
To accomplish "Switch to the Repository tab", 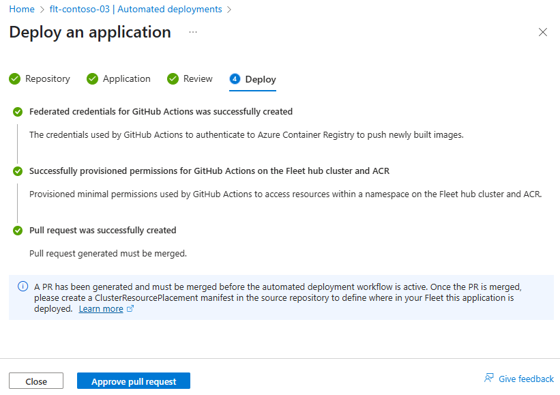I will pyautogui.click(x=47, y=79).
